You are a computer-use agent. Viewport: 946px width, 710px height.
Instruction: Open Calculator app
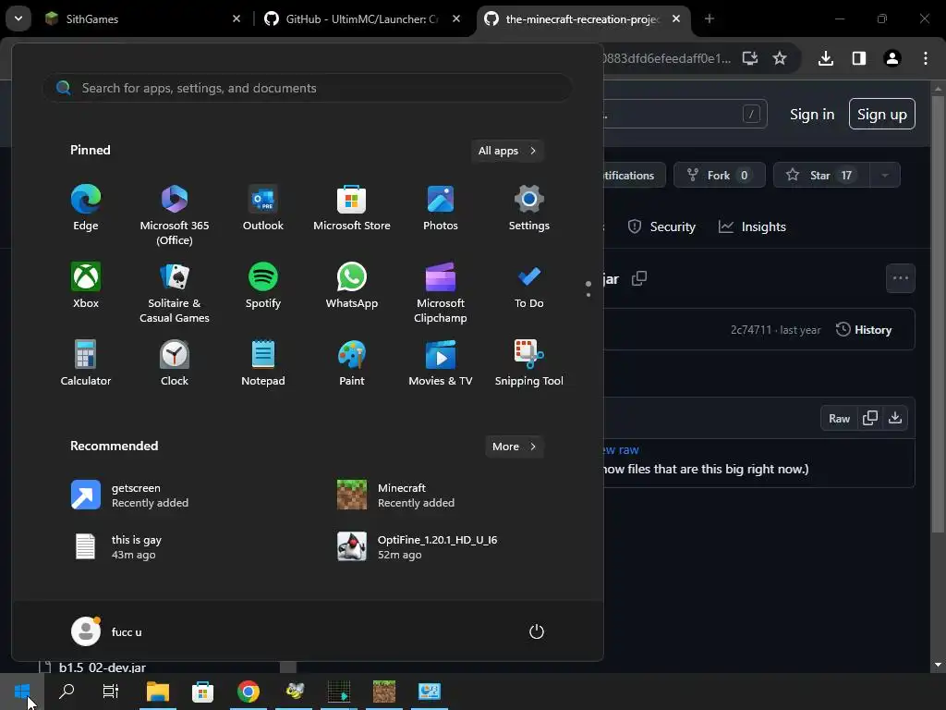(x=86, y=362)
